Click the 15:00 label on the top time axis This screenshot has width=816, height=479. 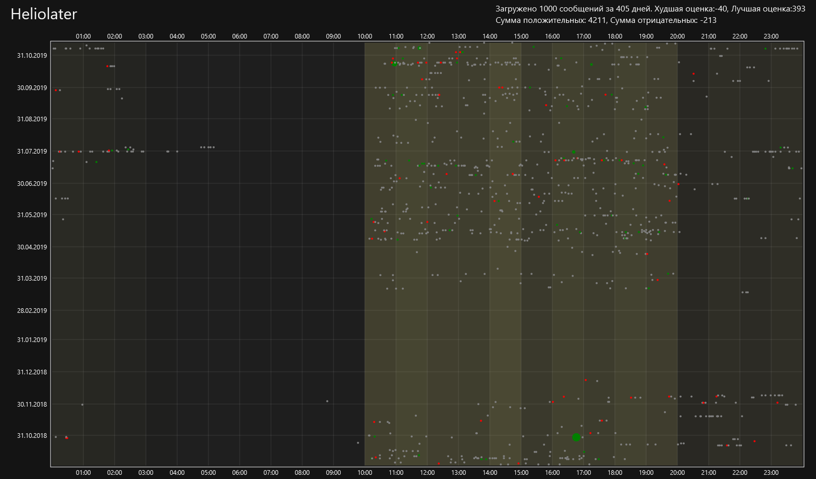coord(521,36)
